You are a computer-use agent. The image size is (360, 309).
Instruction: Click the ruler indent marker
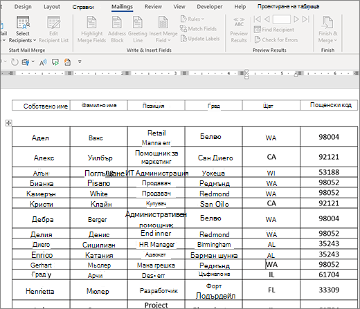246,74
